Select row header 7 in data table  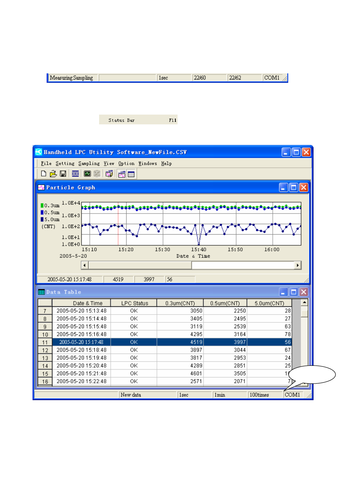[45, 311]
